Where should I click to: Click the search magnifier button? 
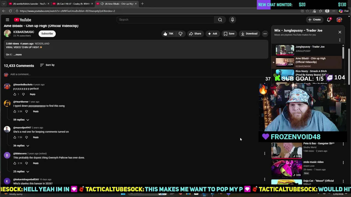pyautogui.click(x=220, y=20)
